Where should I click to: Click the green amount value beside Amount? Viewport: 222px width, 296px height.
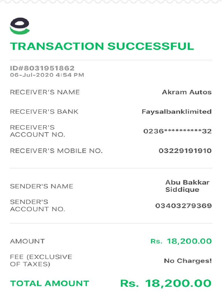point(181,241)
